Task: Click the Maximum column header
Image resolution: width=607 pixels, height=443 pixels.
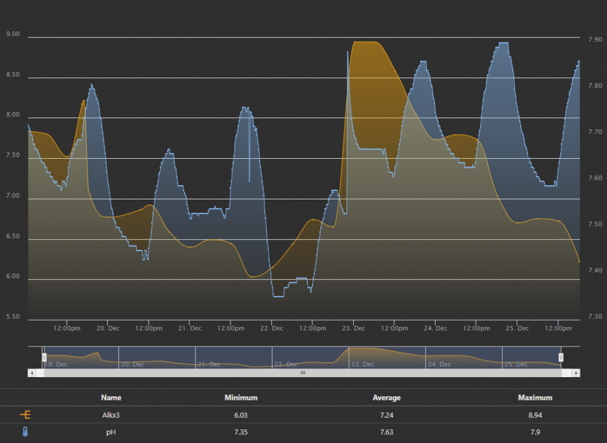Action: coord(535,397)
